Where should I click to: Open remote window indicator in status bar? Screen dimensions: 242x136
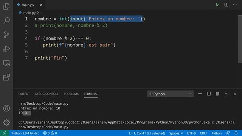point(5,133)
